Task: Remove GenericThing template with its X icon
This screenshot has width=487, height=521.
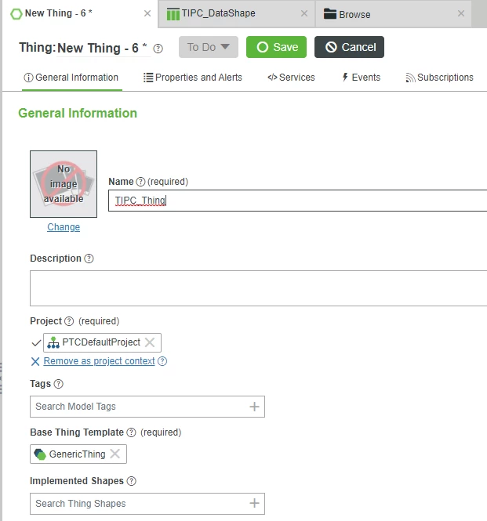Action: tap(115, 454)
